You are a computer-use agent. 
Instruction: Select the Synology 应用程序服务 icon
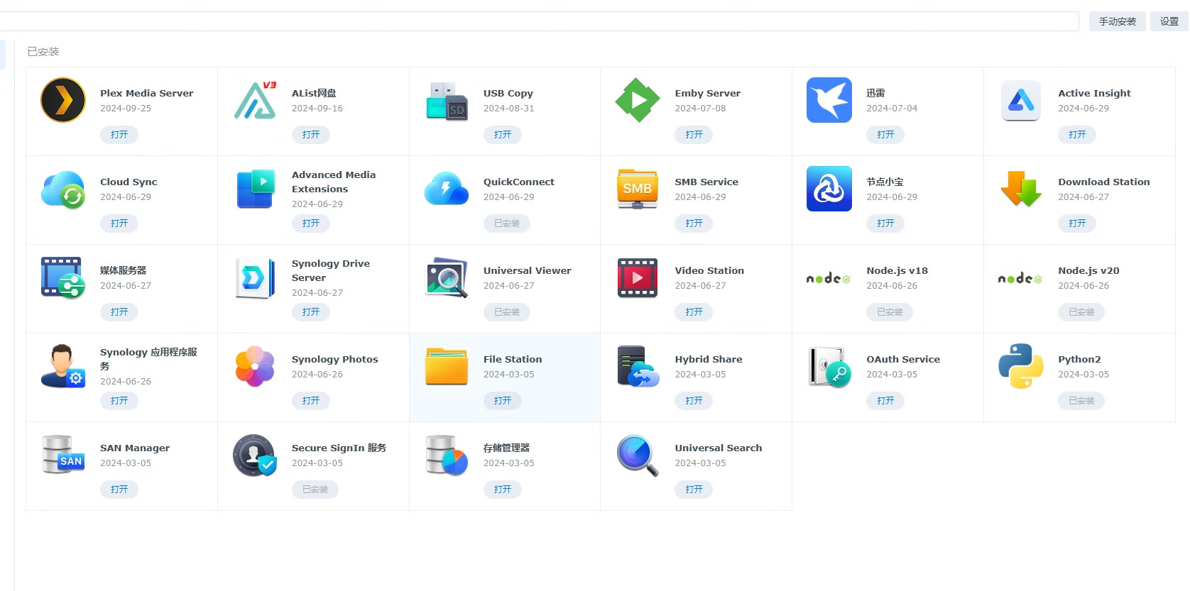(63, 366)
